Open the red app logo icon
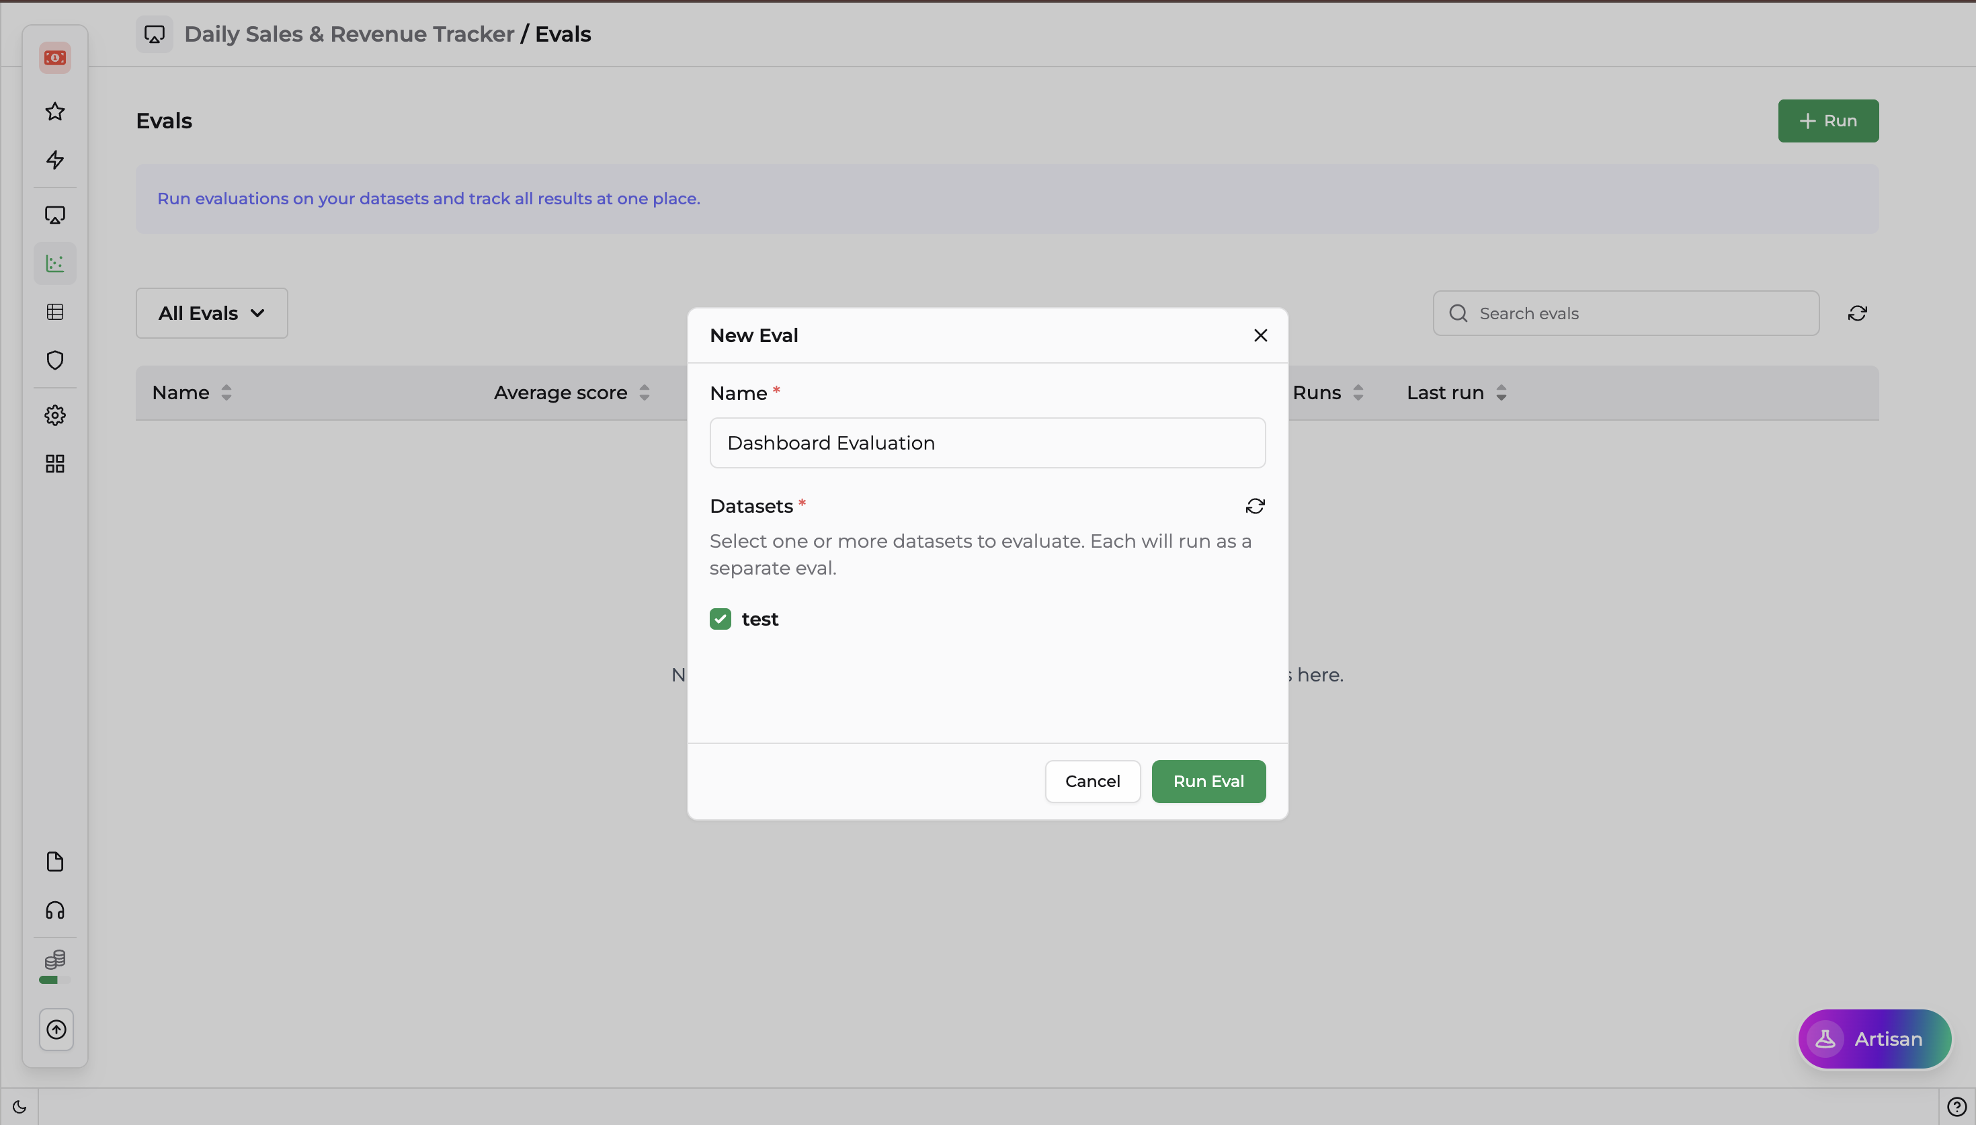Viewport: 1976px width, 1125px height. pos(55,58)
